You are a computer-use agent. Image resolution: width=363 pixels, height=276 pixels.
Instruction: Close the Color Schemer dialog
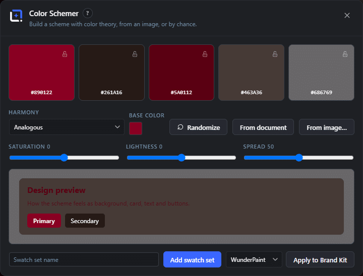click(x=347, y=16)
